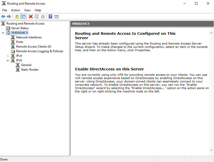The width and height of the screenshot is (214, 162).
Task: Click the Up one level folder icon
Action: click(x=17, y=17)
